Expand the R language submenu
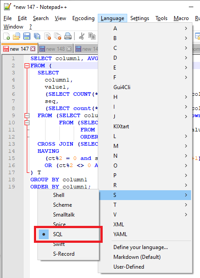The width and height of the screenshot is (200, 278). point(145,185)
